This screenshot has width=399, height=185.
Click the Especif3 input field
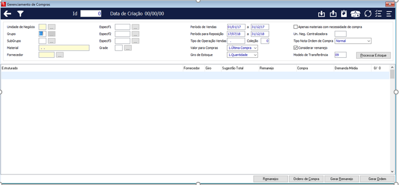122,41
